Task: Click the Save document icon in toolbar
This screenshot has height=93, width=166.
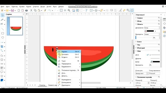Action: click(x=12, y=10)
